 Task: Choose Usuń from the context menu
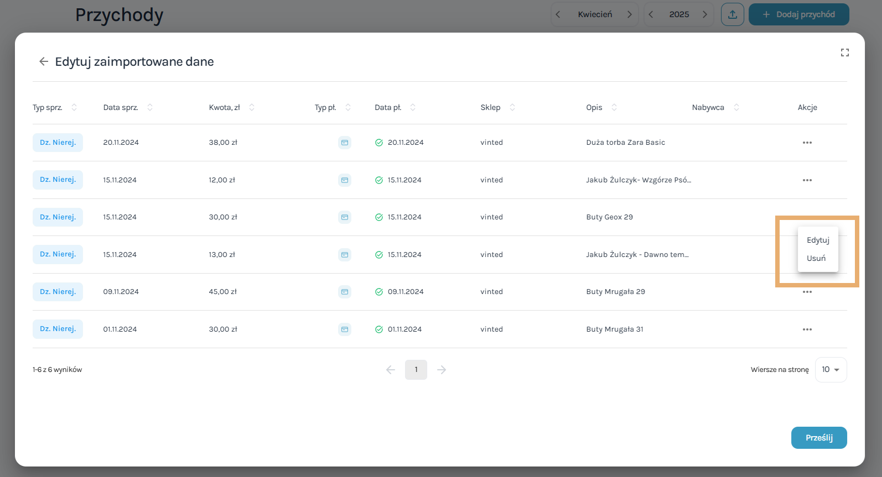pos(816,258)
